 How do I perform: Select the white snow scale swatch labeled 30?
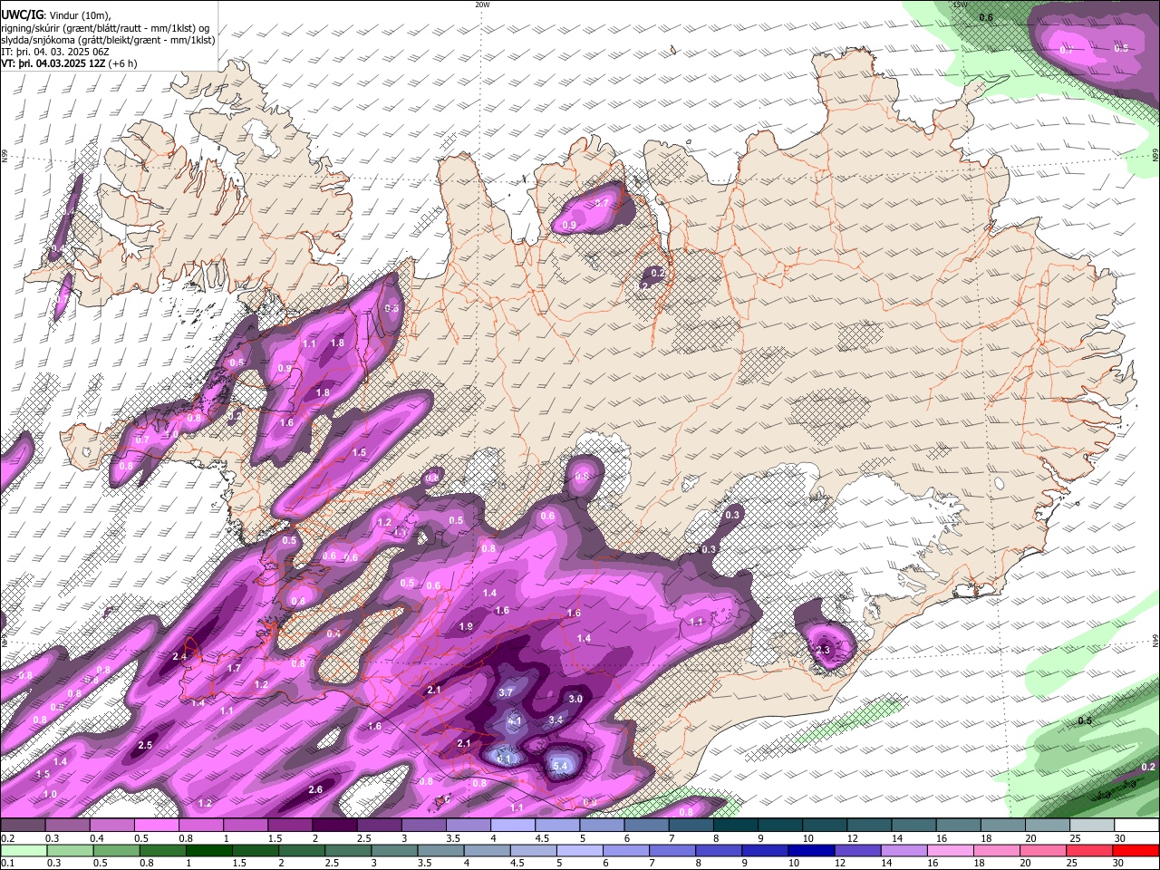click(x=1137, y=825)
